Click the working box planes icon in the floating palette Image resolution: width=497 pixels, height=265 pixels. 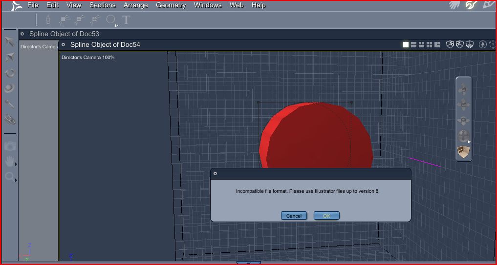click(x=463, y=152)
